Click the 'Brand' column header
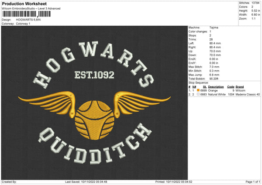Viewport: 262px width, 185px height. [240, 87]
